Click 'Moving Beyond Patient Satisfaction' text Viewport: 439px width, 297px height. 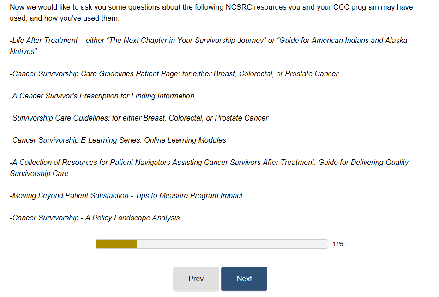point(70,196)
